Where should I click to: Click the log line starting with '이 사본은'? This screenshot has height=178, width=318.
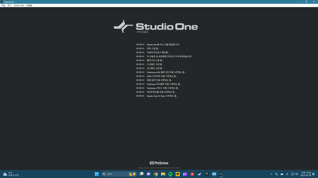point(169,56)
